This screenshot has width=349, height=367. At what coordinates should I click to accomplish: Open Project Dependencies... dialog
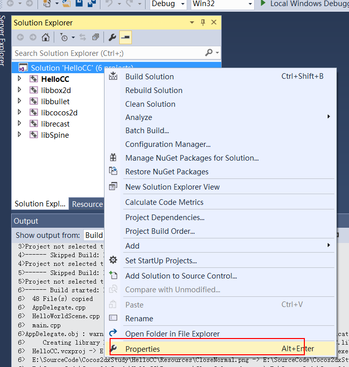coord(221,218)
